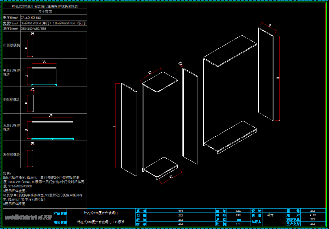
Task: Select the depth value 350/400/450/555
Action: pos(33,29)
